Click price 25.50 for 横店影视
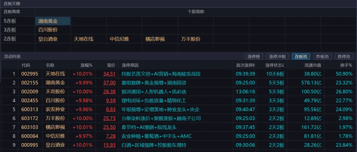This screenshot has height=152, width=357. pyautogui.click(x=109, y=127)
